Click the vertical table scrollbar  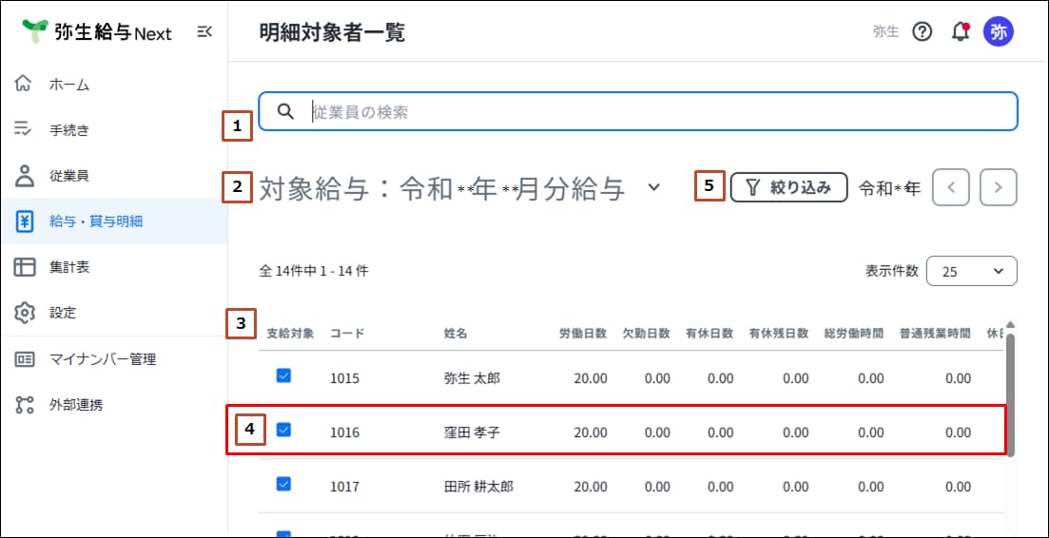(1010, 394)
